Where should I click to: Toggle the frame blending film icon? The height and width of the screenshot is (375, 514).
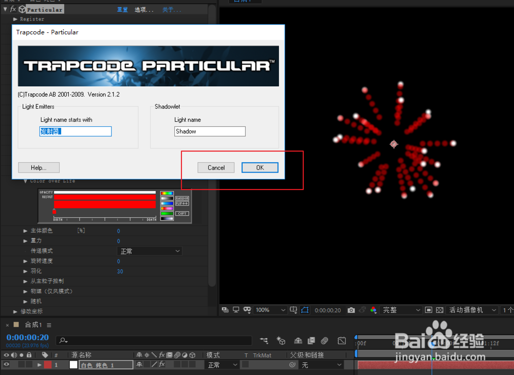(311, 341)
